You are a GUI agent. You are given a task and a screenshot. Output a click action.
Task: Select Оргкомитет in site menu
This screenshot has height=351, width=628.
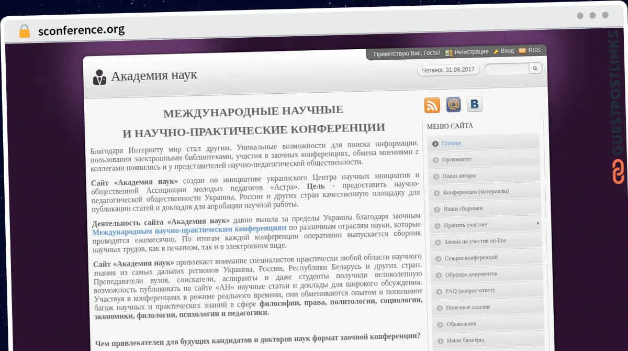tap(456, 159)
